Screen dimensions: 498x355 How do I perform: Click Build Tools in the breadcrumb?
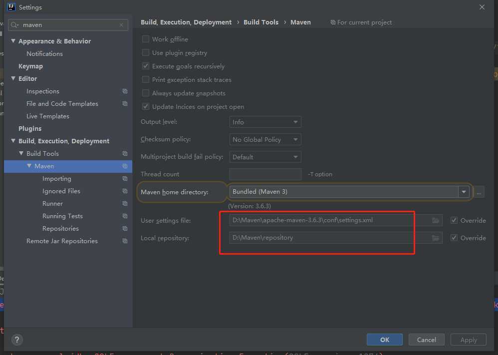[x=261, y=22]
